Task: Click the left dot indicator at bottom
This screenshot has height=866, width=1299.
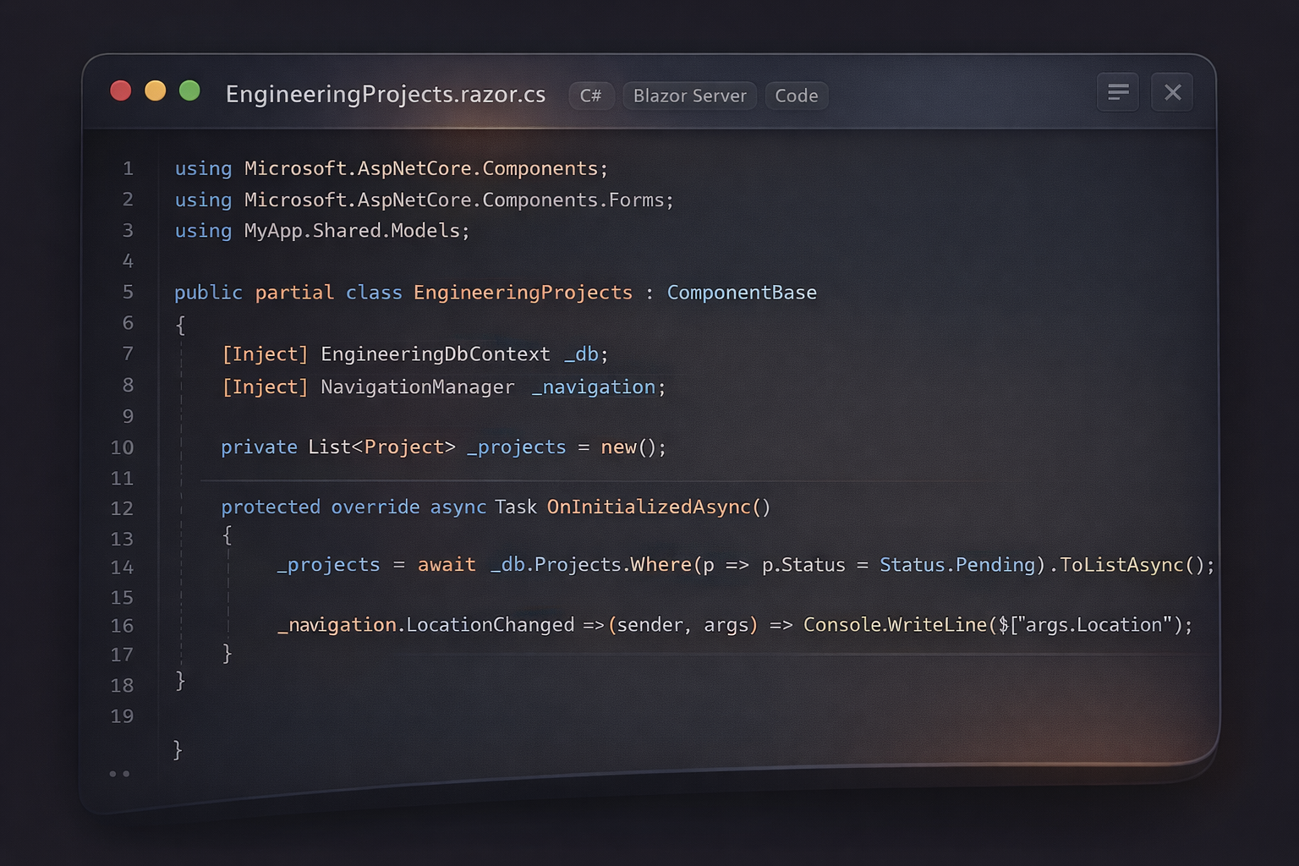Action: coord(112,773)
